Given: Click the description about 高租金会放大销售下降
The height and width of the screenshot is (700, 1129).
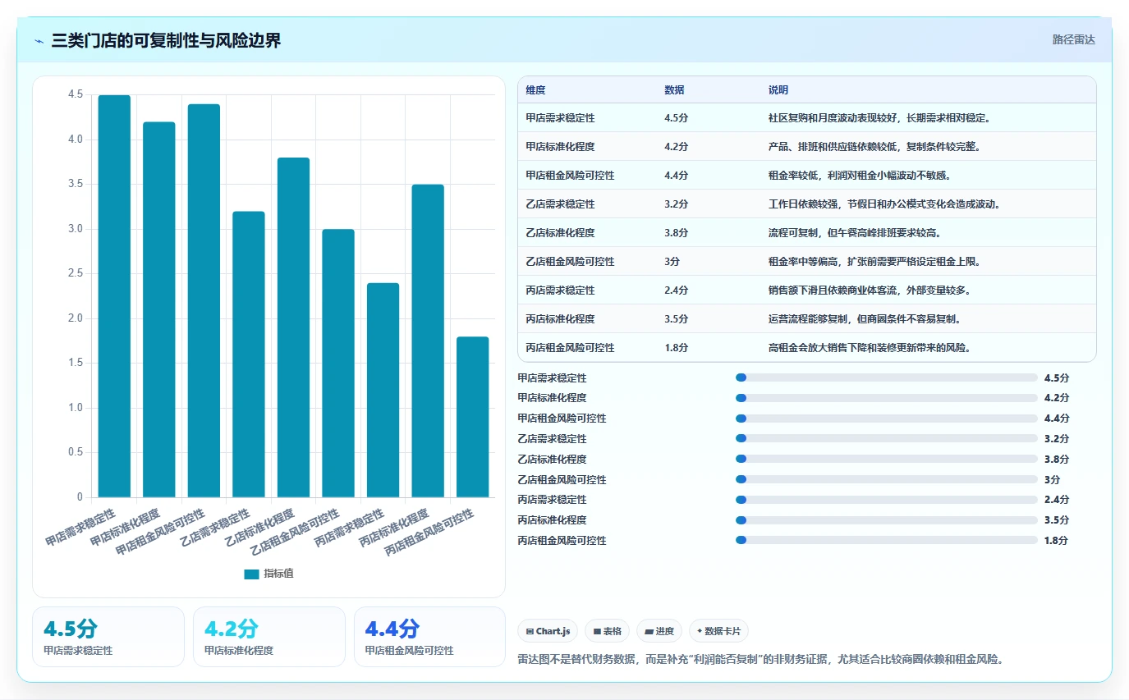Looking at the screenshot, I should pyautogui.click(x=870, y=348).
